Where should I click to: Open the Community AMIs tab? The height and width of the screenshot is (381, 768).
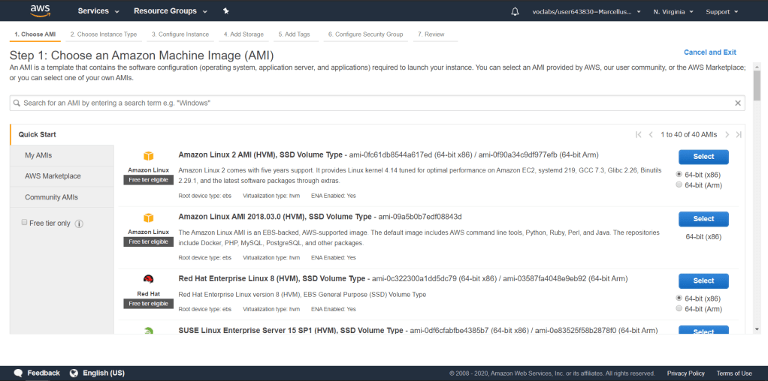click(51, 197)
